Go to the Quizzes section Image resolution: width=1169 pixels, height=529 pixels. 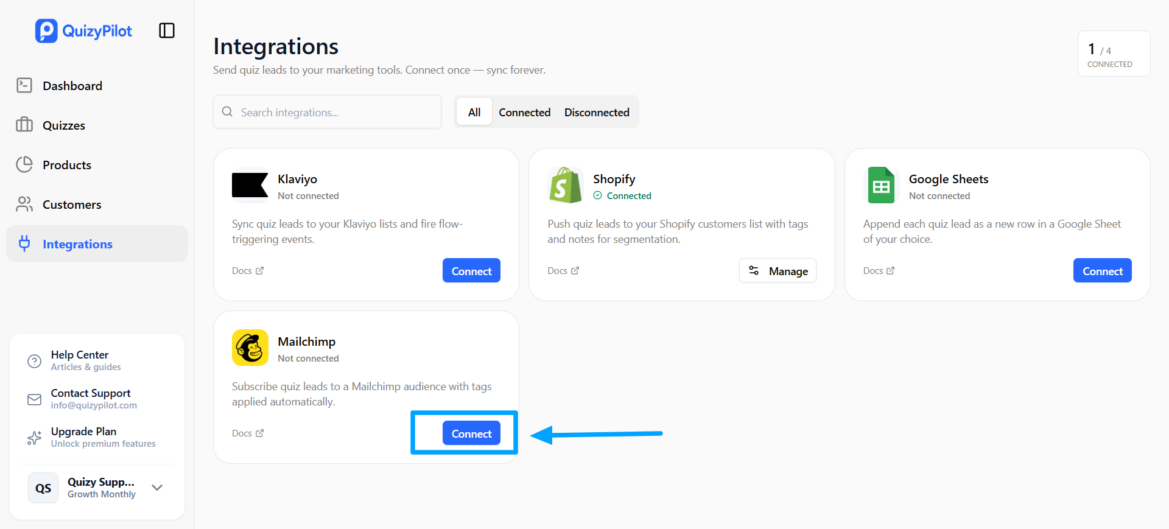click(97, 125)
